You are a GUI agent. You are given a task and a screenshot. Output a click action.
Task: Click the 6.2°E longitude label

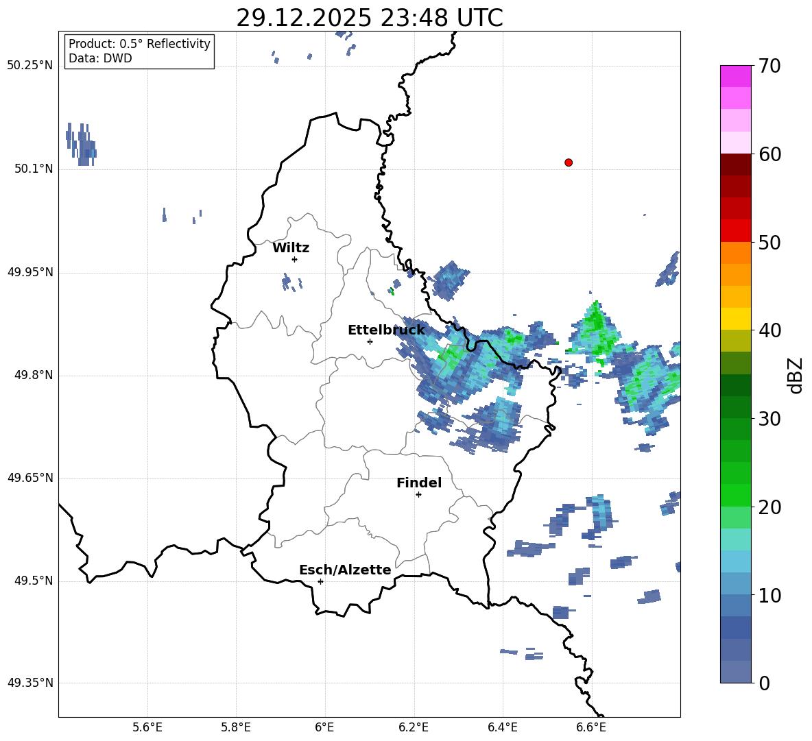[414, 727]
